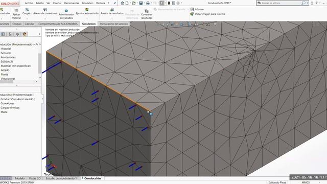Open the ConfigurationManager tab icon
This screenshot has height=184, width=327.
10,34
